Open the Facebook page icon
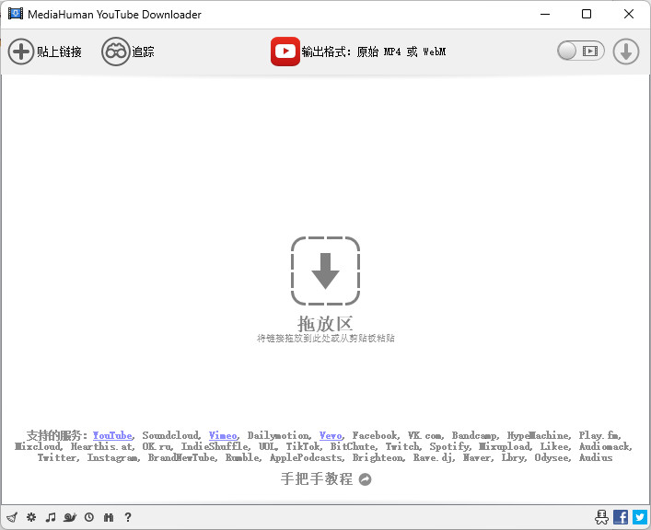 [x=621, y=517]
